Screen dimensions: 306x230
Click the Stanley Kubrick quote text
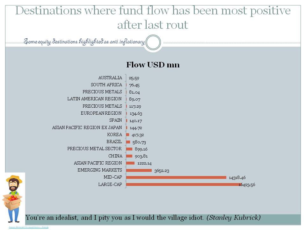pyautogui.click(x=143, y=218)
